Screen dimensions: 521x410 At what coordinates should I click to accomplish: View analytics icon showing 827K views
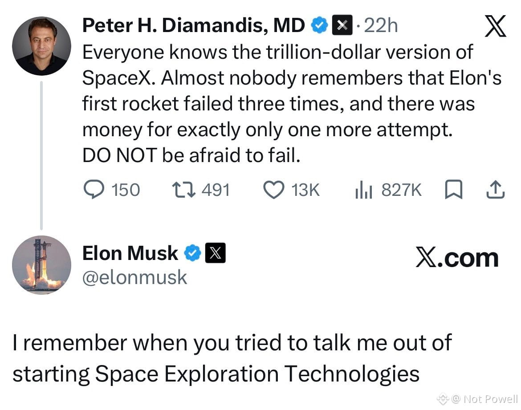coord(364,190)
